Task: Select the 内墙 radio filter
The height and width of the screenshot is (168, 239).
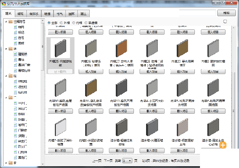Action: click(x=74, y=23)
